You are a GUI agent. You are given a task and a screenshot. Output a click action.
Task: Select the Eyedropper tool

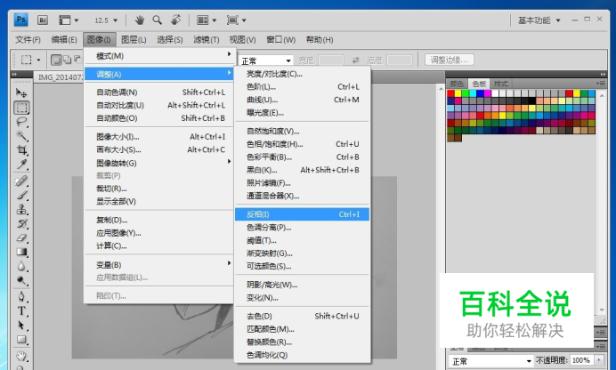point(21,164)
